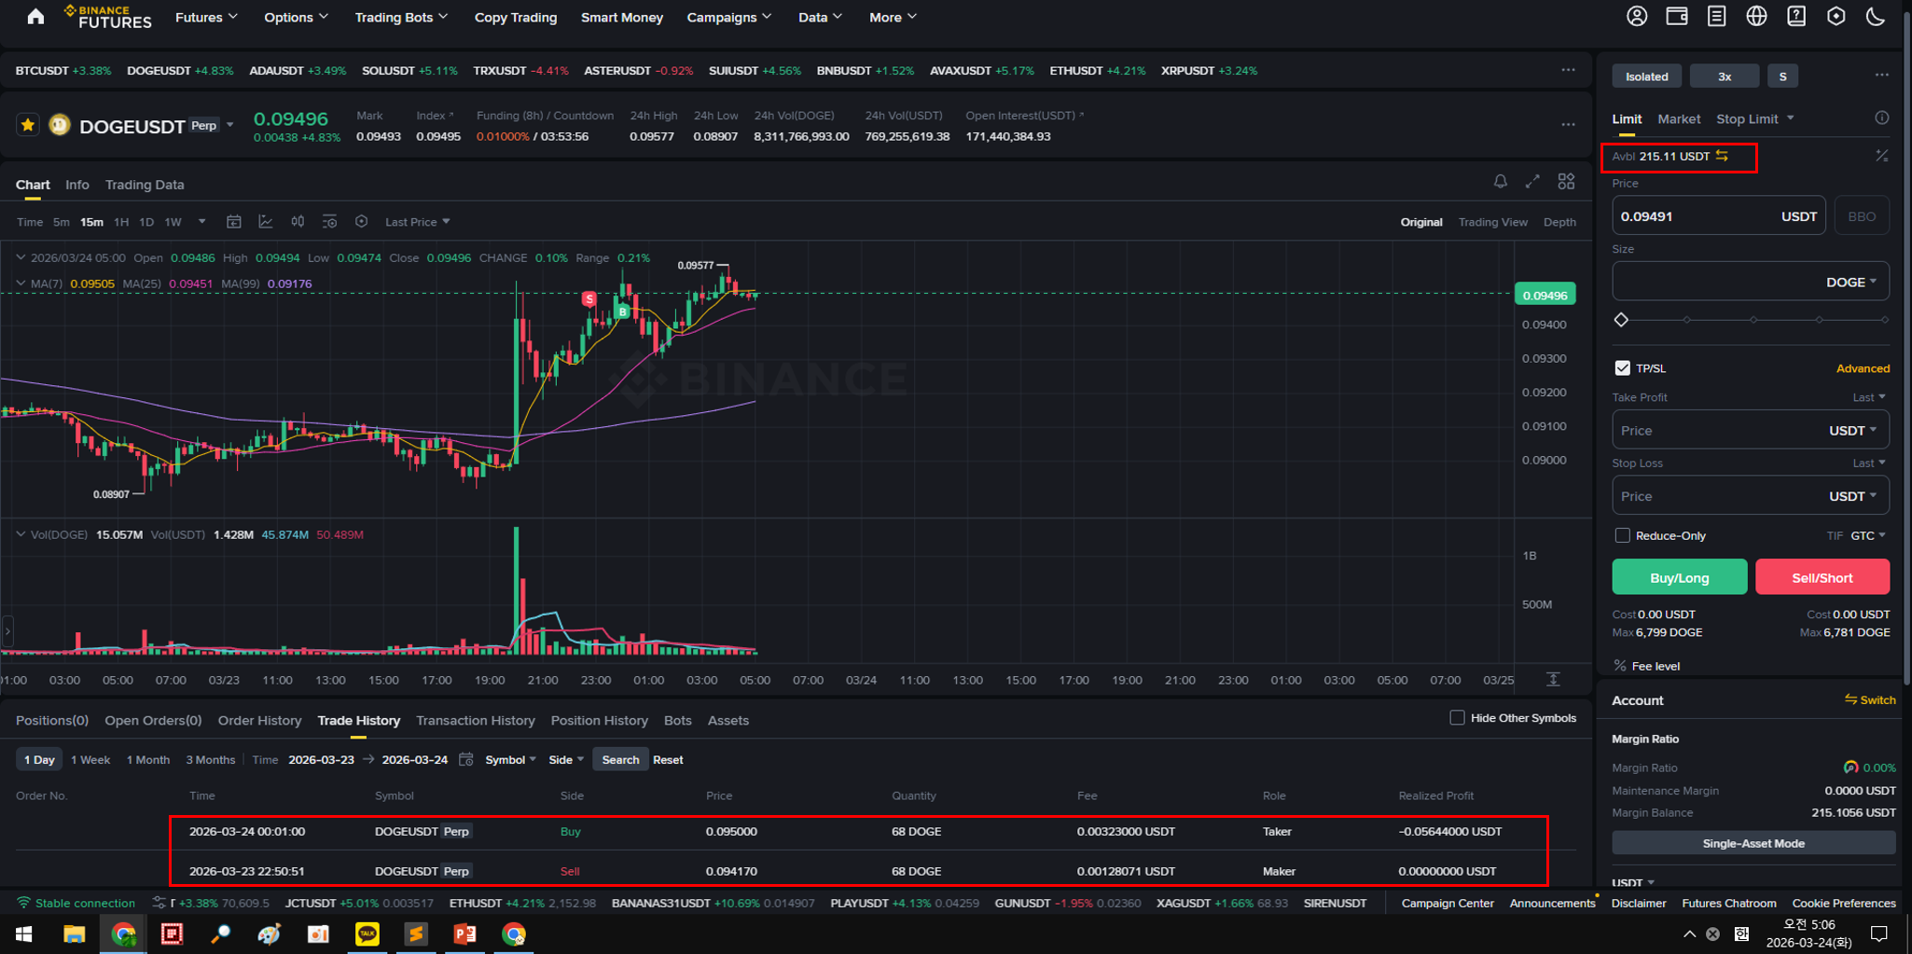The image size is (1912, 954).
Task: Open the chart grid layout icon
Action: pos(1566,182)
